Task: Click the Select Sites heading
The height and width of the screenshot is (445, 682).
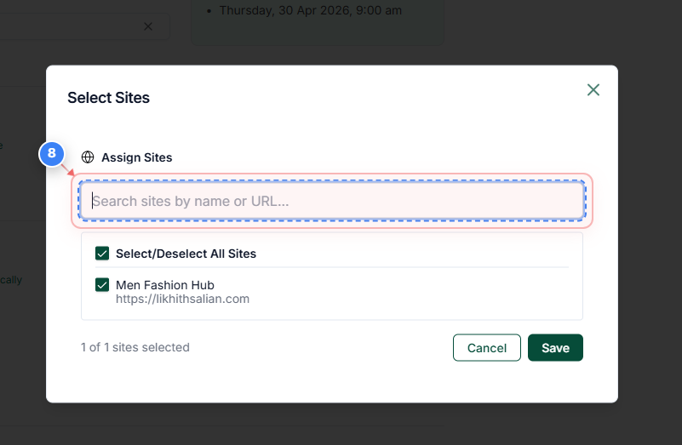Action: (x=108, y=98)
